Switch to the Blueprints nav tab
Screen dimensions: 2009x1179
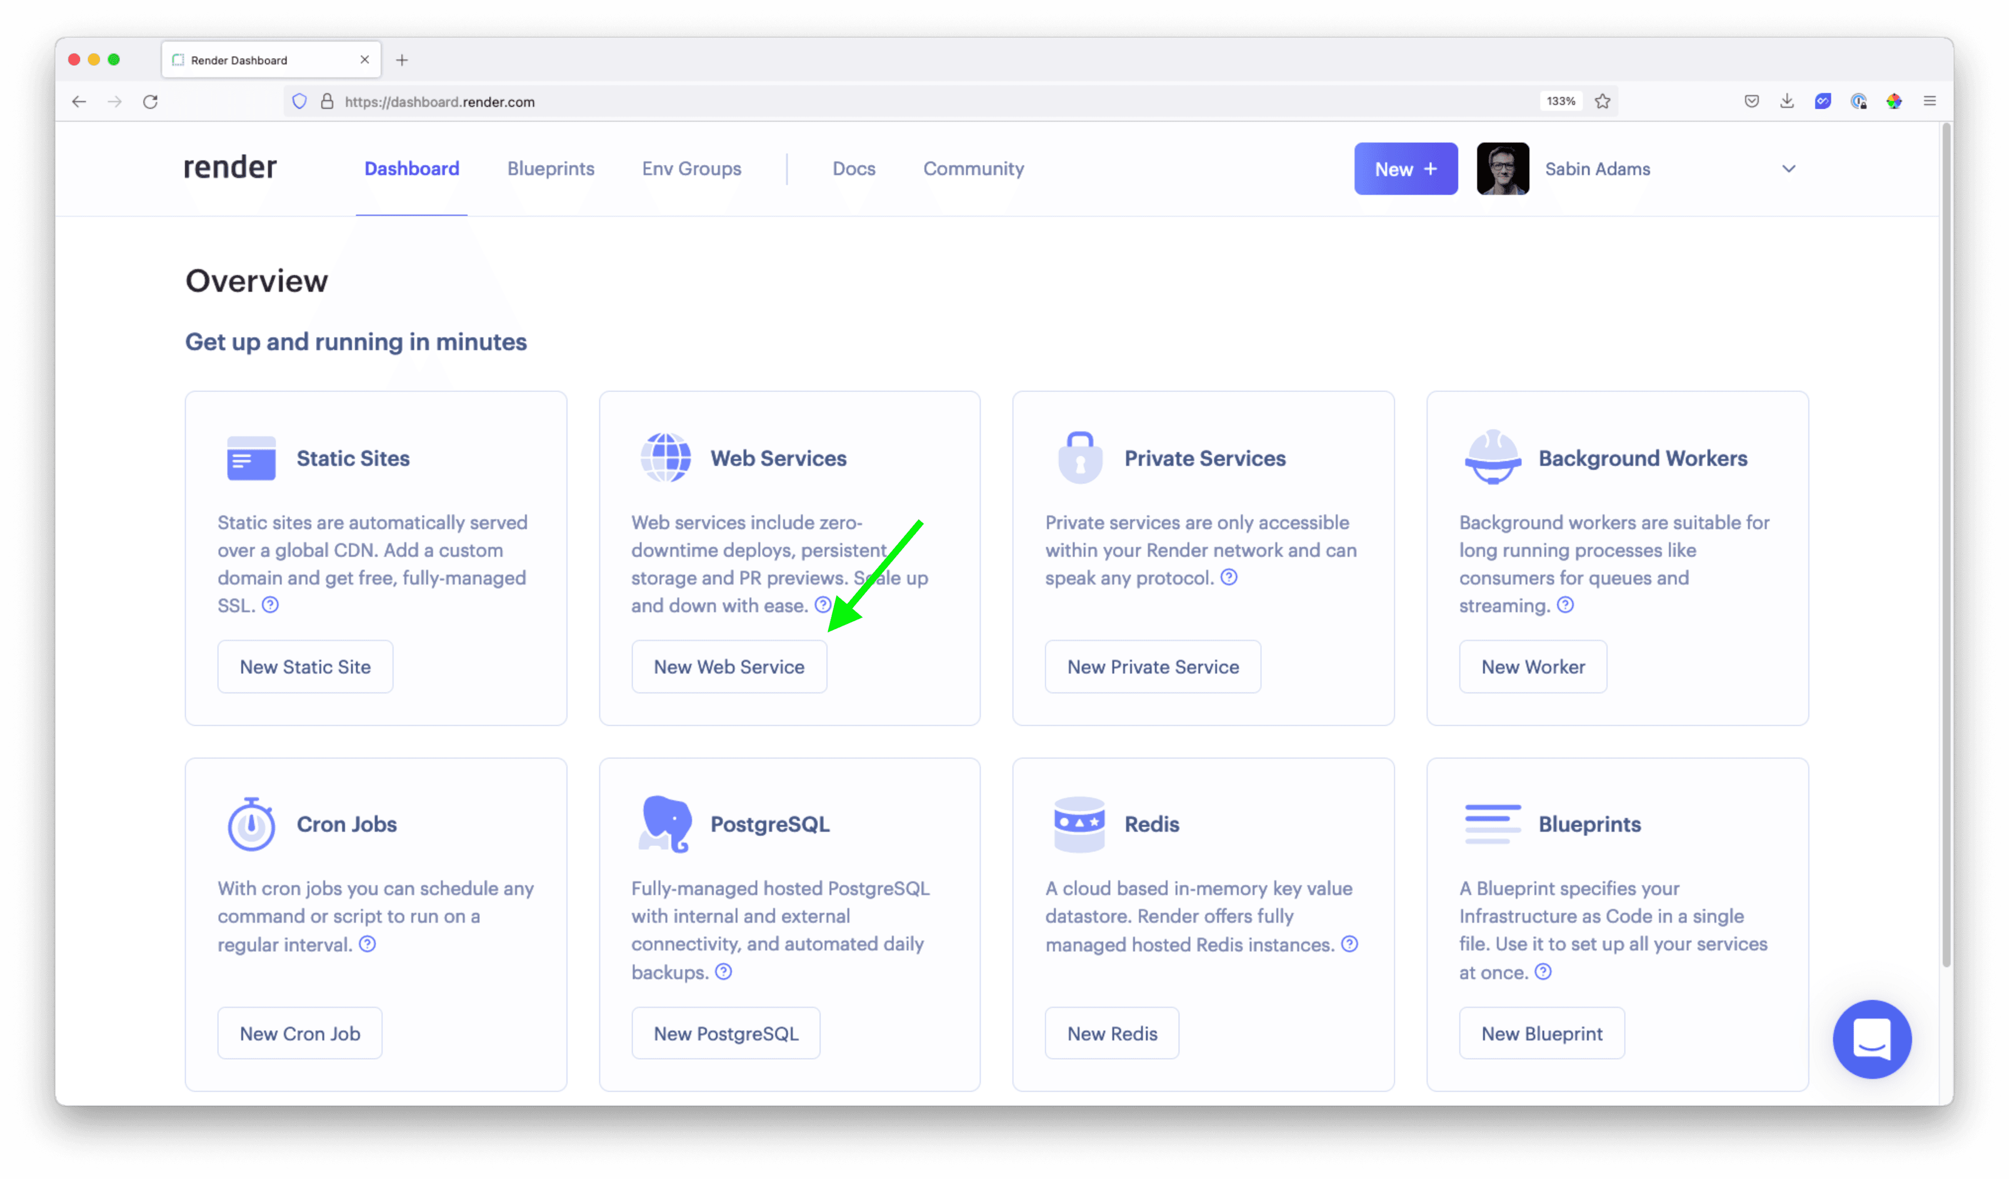(550, 169)
